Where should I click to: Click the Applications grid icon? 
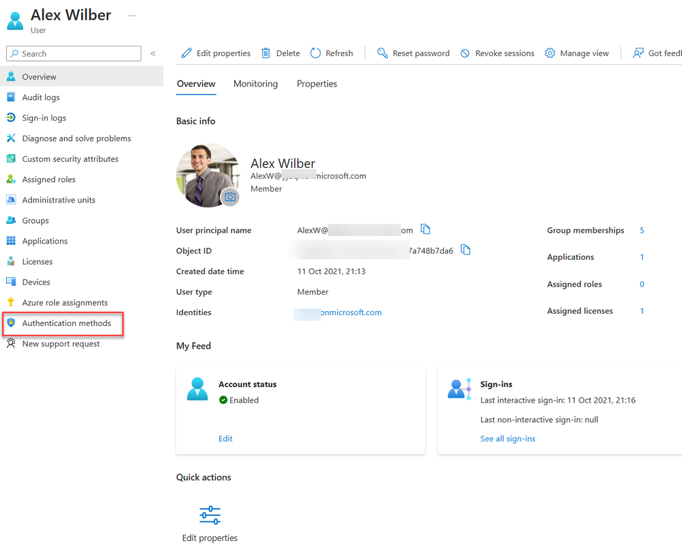(11, 241)
